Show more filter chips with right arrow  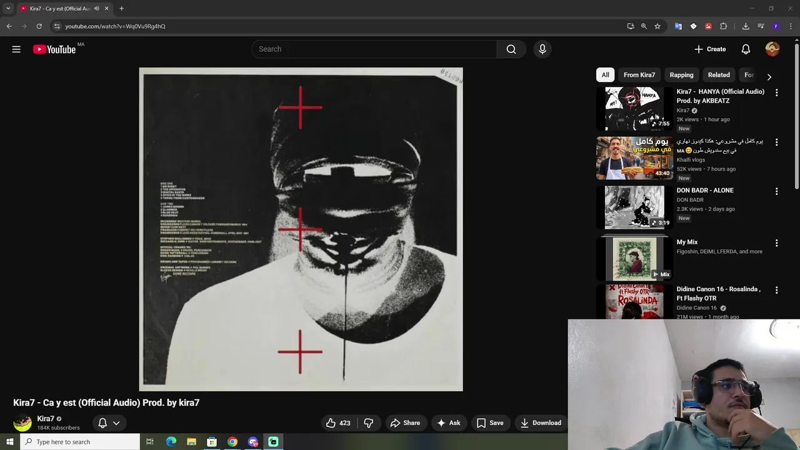769,77
